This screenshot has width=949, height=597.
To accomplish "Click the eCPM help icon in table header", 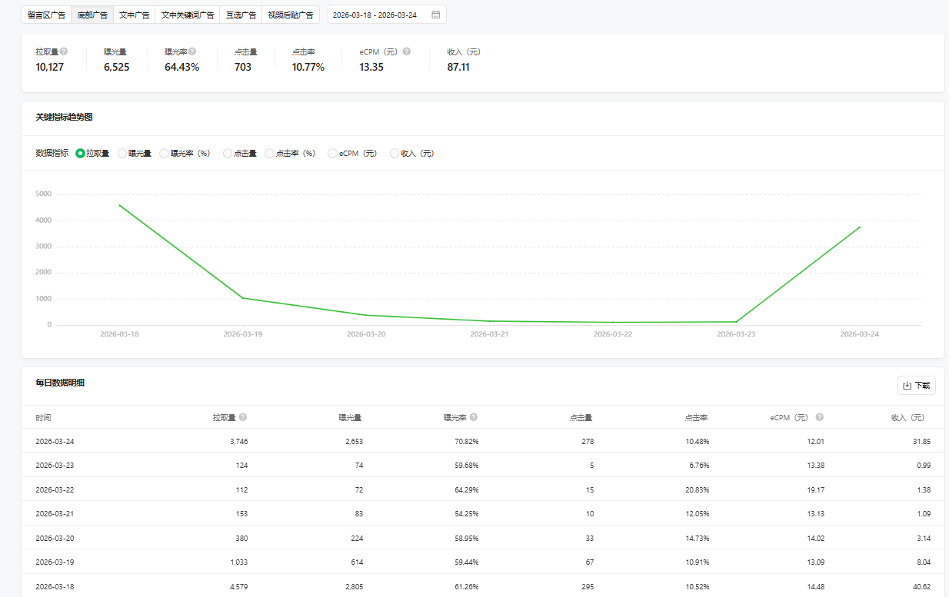I will 820,417.
